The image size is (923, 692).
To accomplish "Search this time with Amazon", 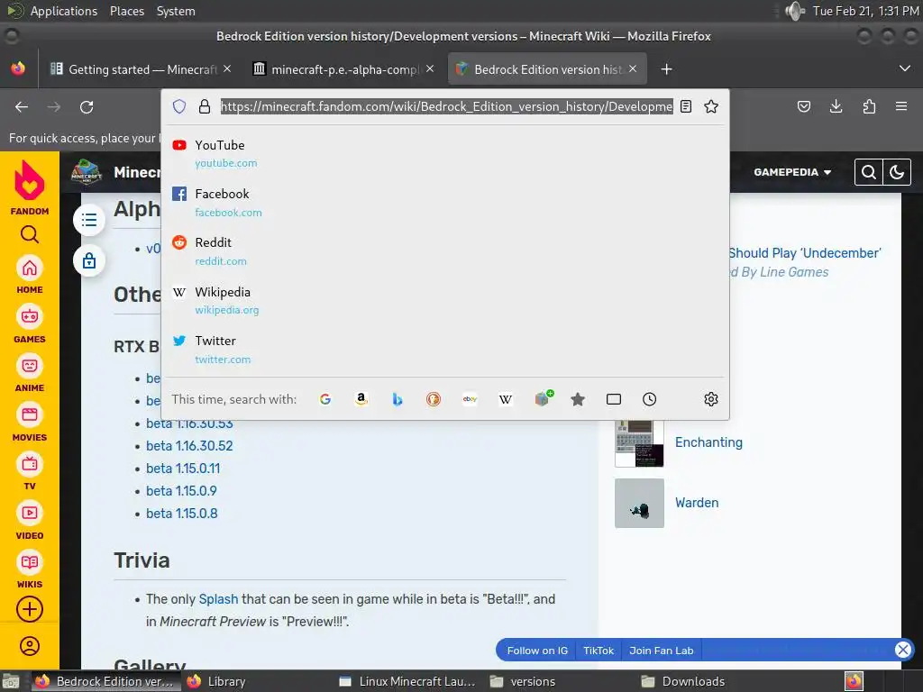I will click(x=361, y=399).
